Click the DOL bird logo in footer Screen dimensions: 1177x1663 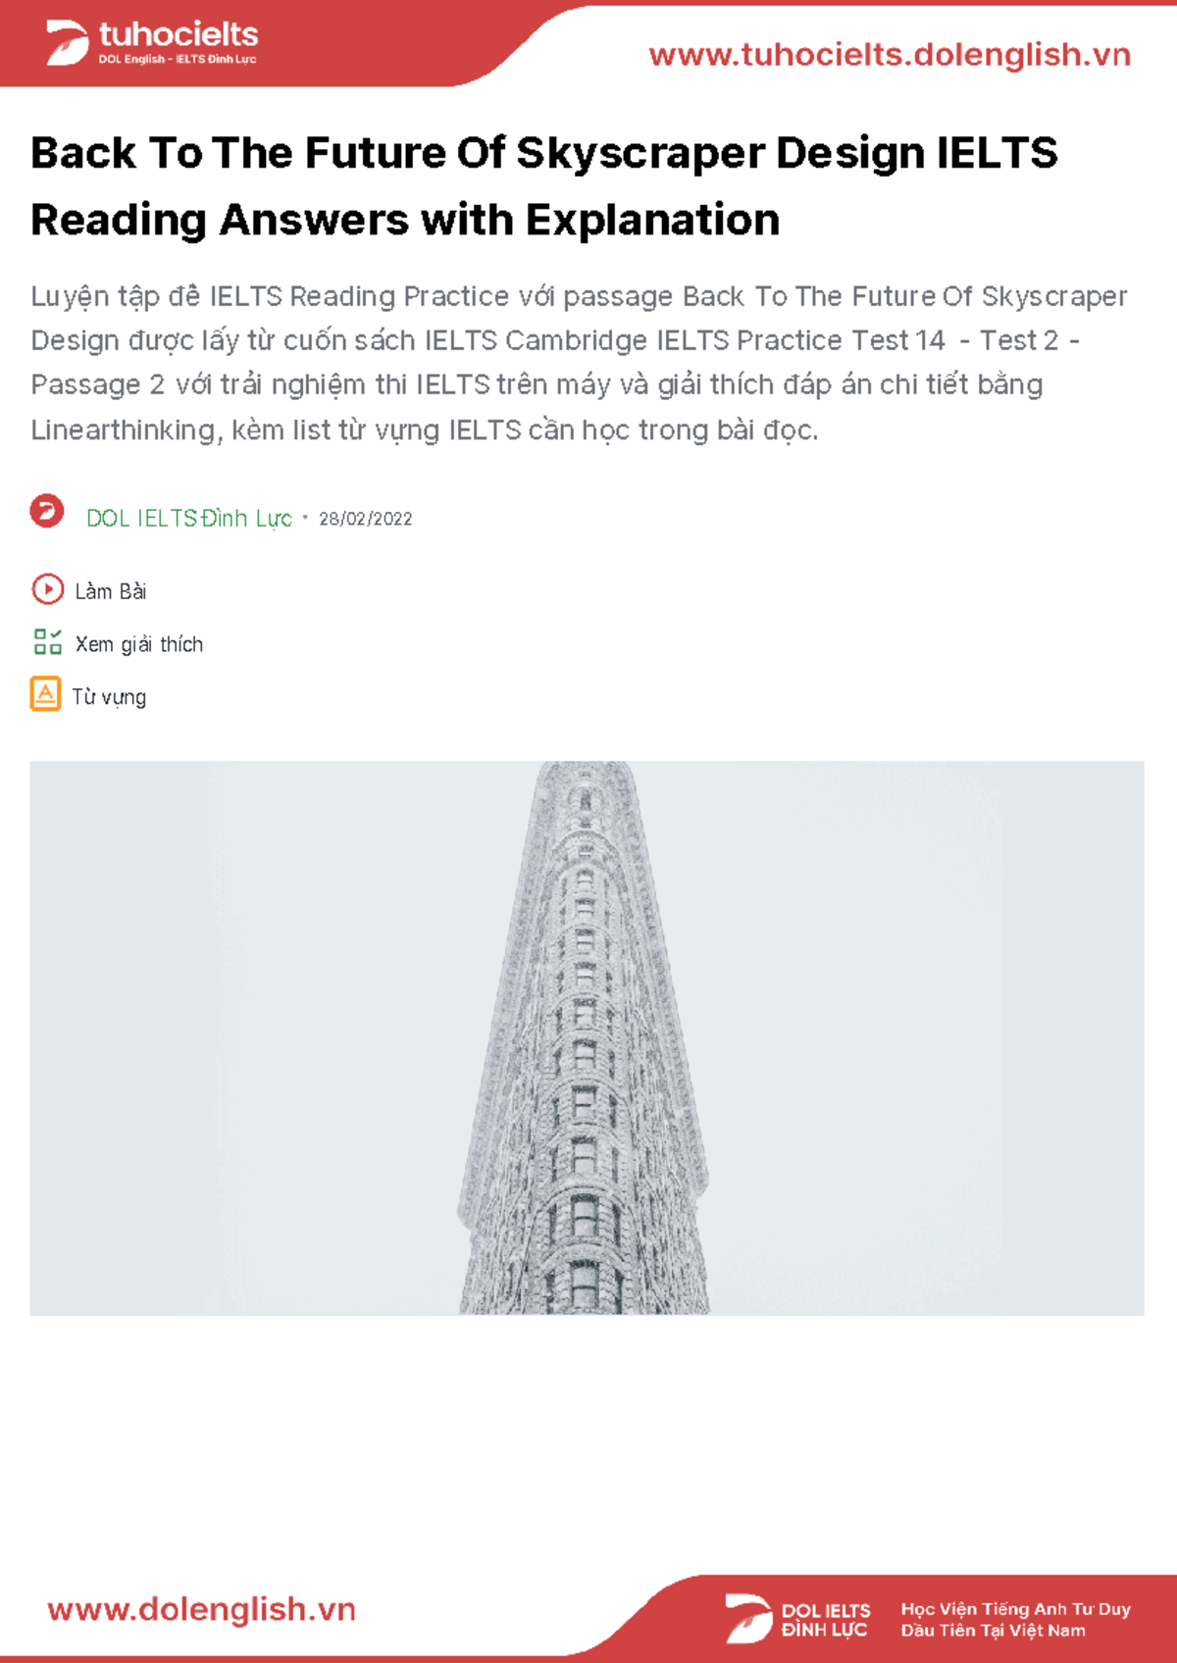(748, 1617)
